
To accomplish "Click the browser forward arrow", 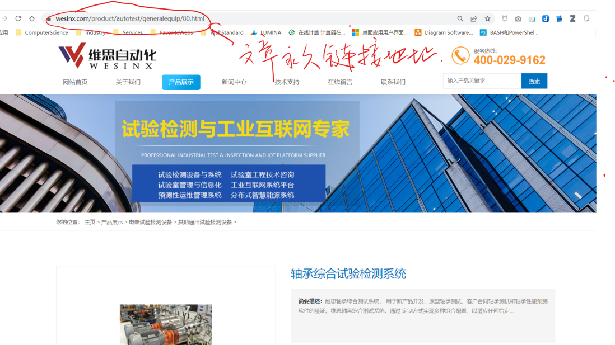I will (4, 18).
